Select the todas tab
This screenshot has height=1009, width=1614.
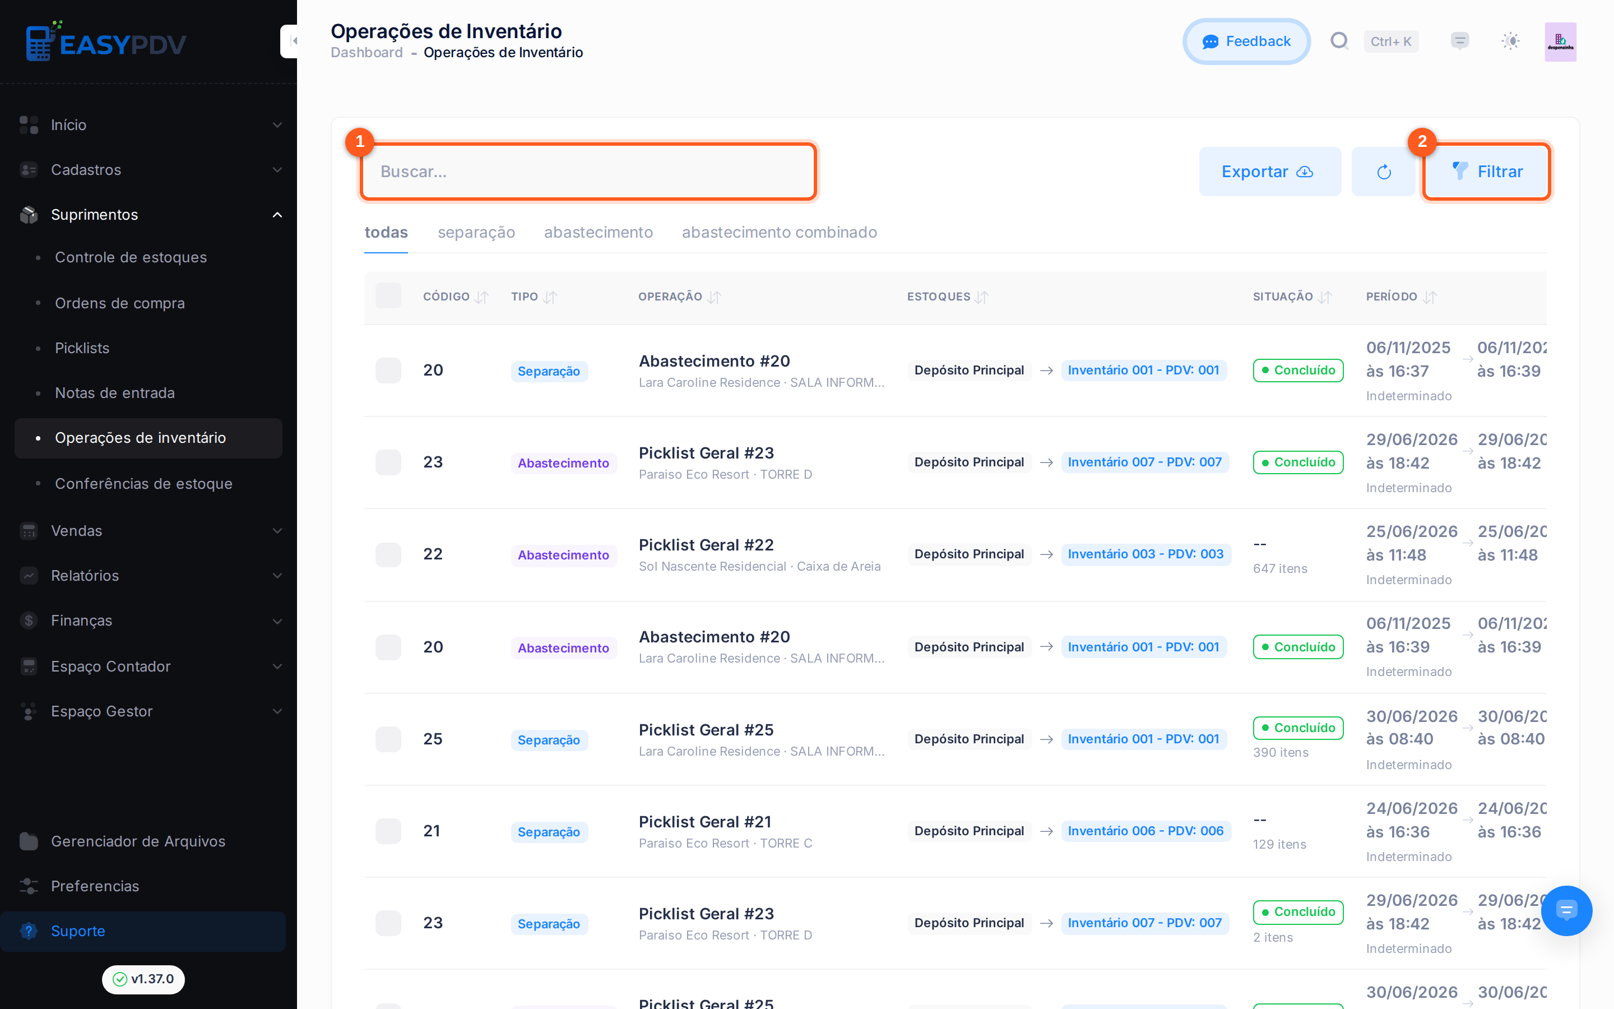click(x=386, y=232)
